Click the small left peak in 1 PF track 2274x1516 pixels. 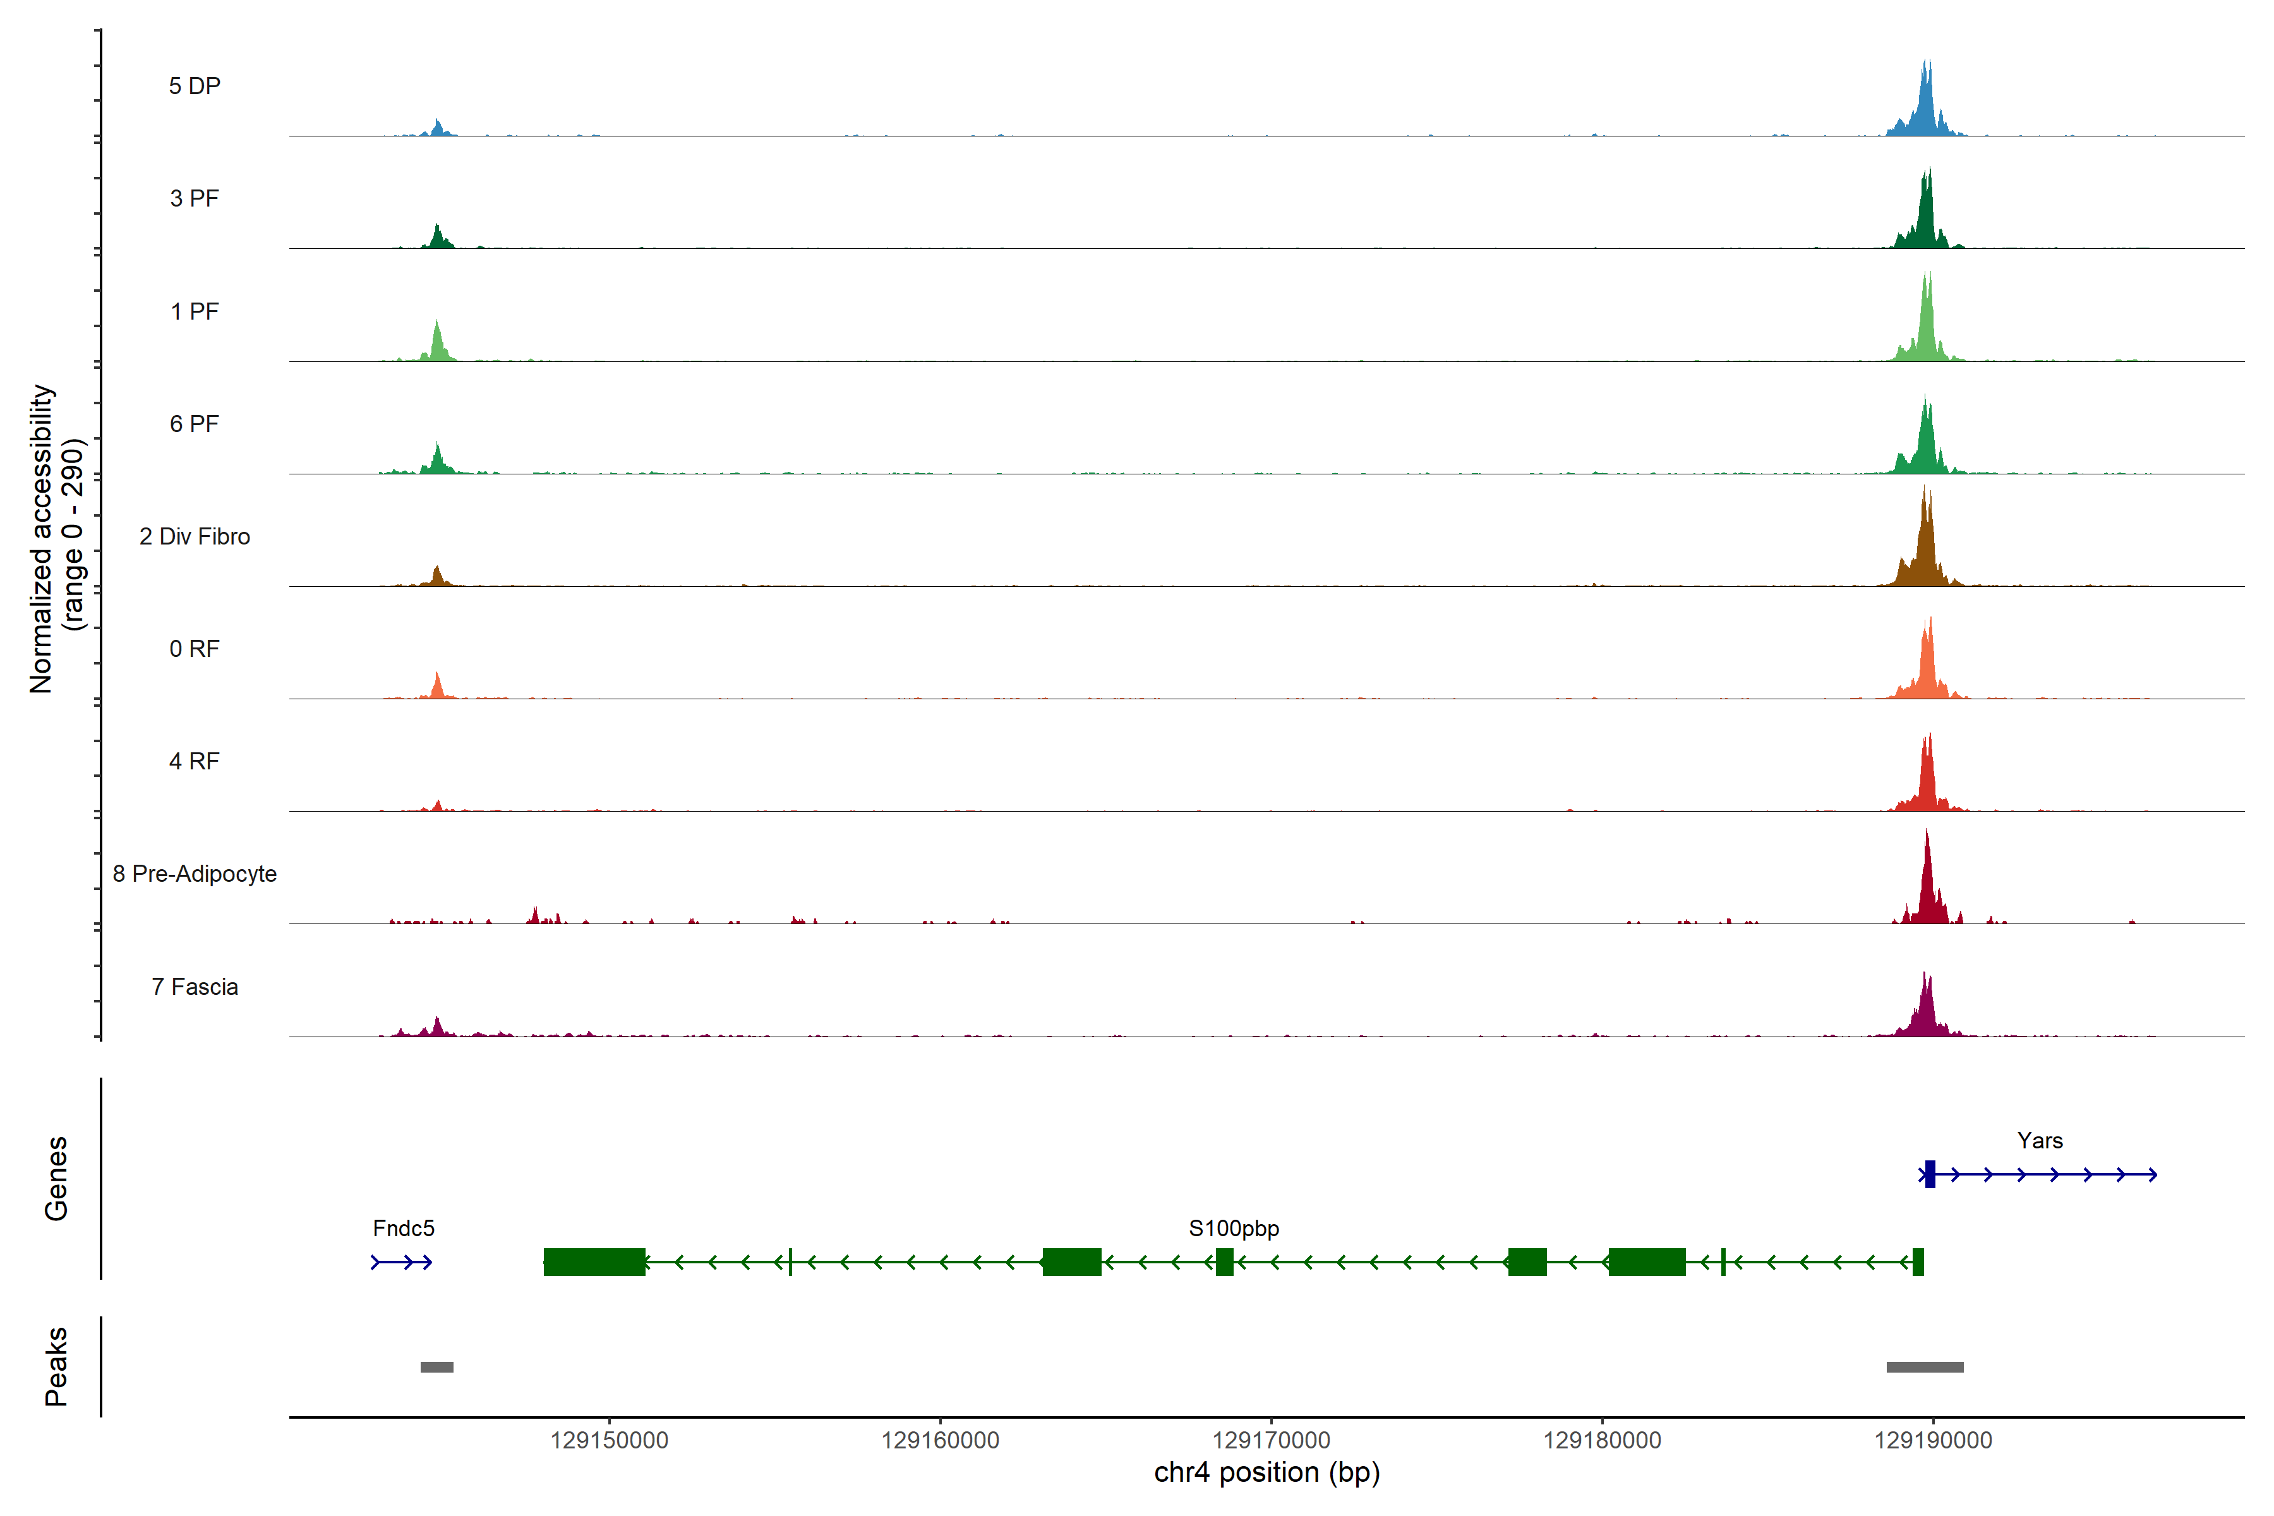coord(438,346)
